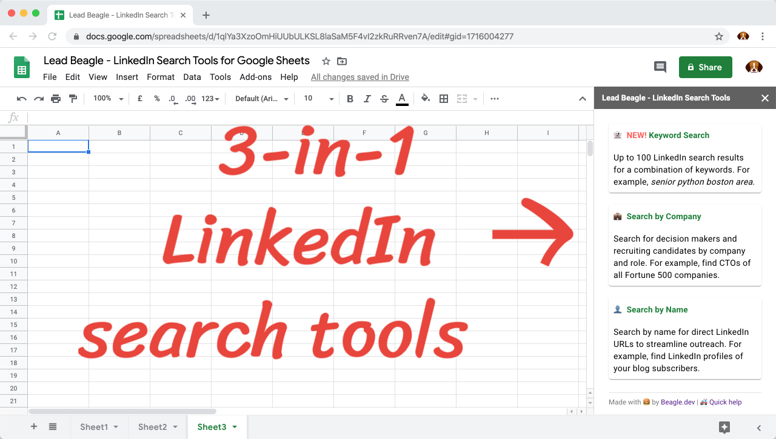Click the More toolbar options ellipsis
This screenshot has width=776, height=439.
(495, 99)
